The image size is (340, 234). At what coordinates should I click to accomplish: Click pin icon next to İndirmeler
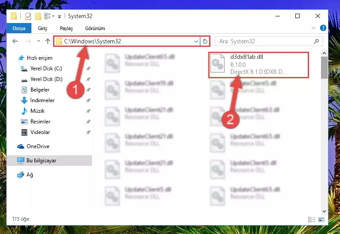88,100
